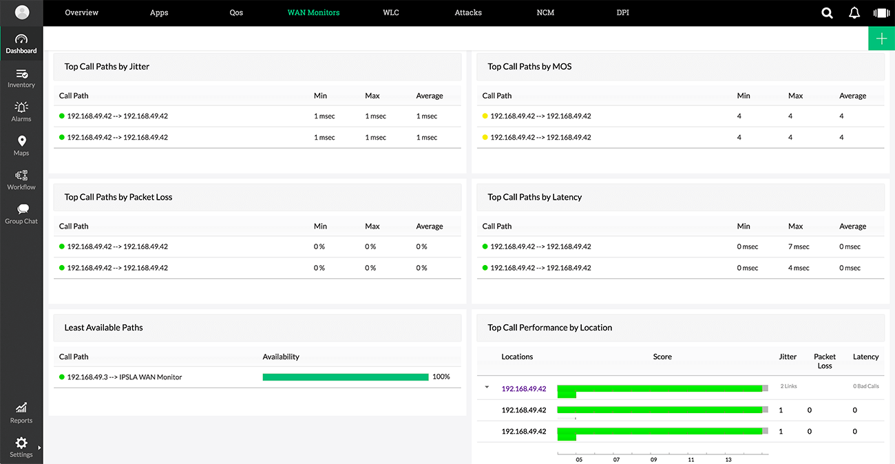Image resolution: width=895 pixels, height=464 pixels.
Task: Open the purple 192.168.49.42 location link
Action: [524, 389]
